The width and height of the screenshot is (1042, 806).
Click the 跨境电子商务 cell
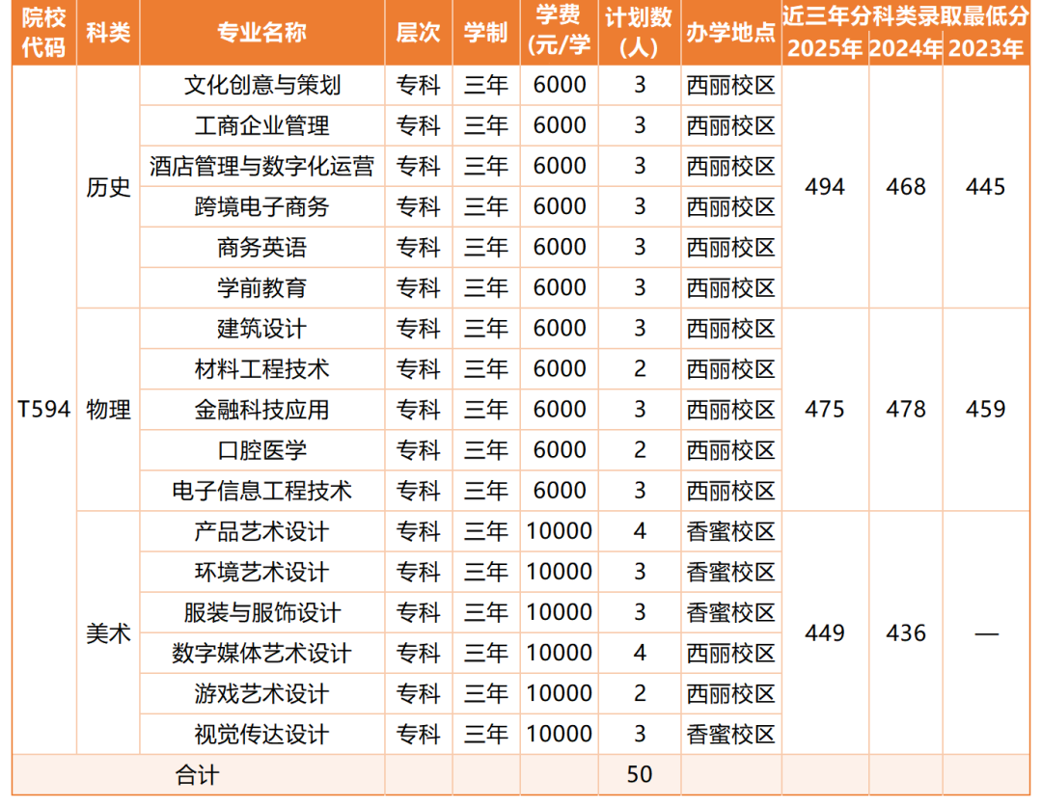coord(262,206)
